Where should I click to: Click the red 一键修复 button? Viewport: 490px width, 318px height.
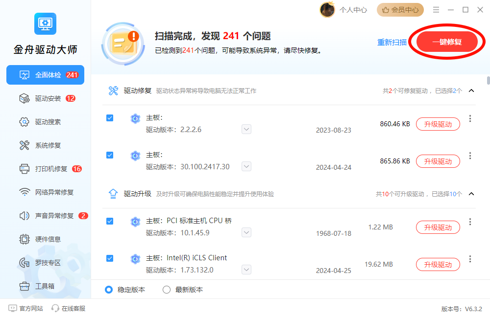click(x=447, y=42)
